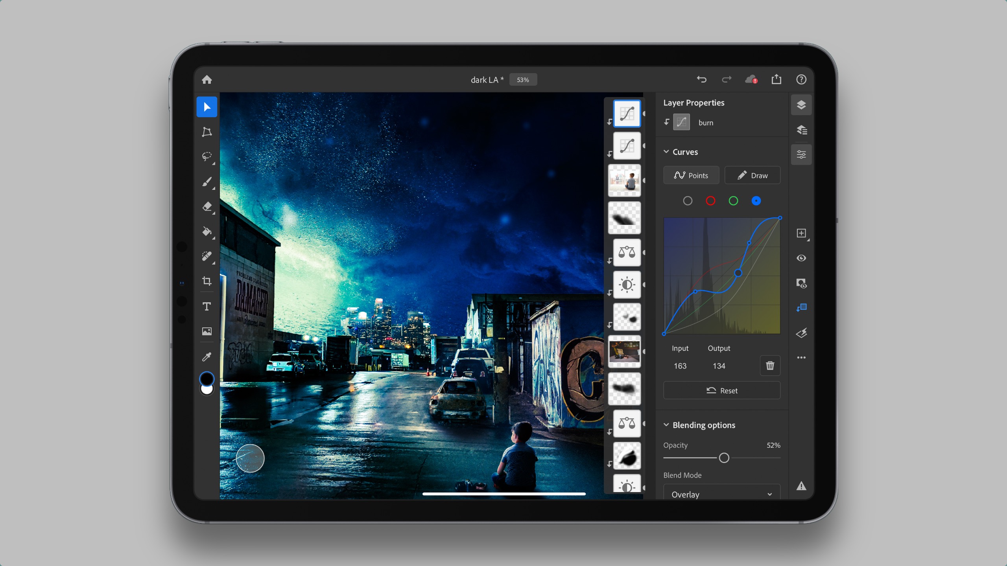
Task: Switch to Points curve mode
Action: coord(692,176)
